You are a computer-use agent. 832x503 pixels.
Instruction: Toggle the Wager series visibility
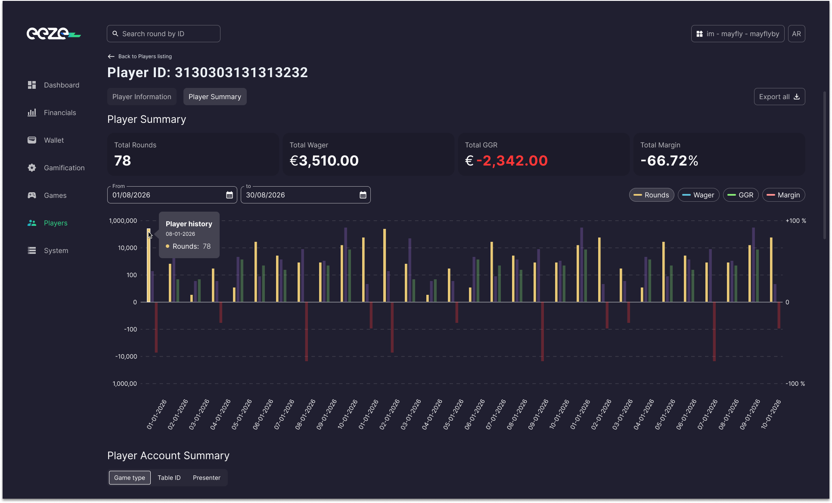698,195
